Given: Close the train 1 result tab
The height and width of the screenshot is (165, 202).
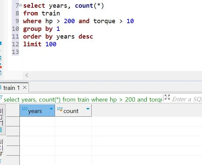Looking at the screenshot, I should [24, 88].
